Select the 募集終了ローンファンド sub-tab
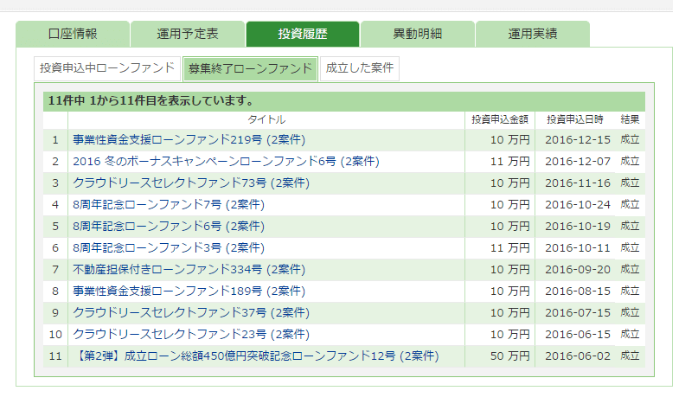The width and height of the screenshot is (698, 410). pos(250,68)
